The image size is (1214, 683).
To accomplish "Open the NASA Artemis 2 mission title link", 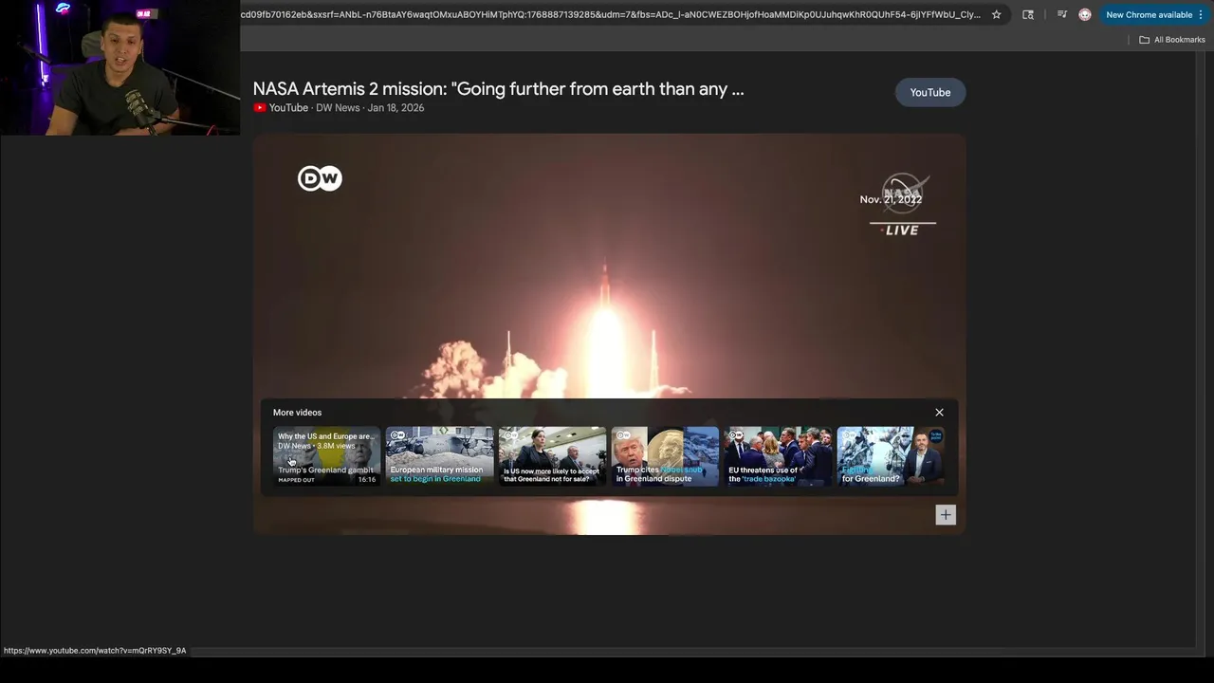I will (498, 89).
